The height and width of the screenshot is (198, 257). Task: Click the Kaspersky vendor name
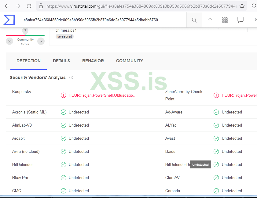22,92
